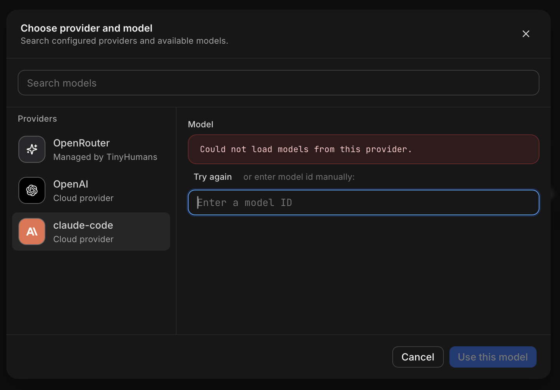Click the 'Could not load models' error message
The width and height of the screenshot is (560, 390).
pyautogui.click(x=364, y=149)
